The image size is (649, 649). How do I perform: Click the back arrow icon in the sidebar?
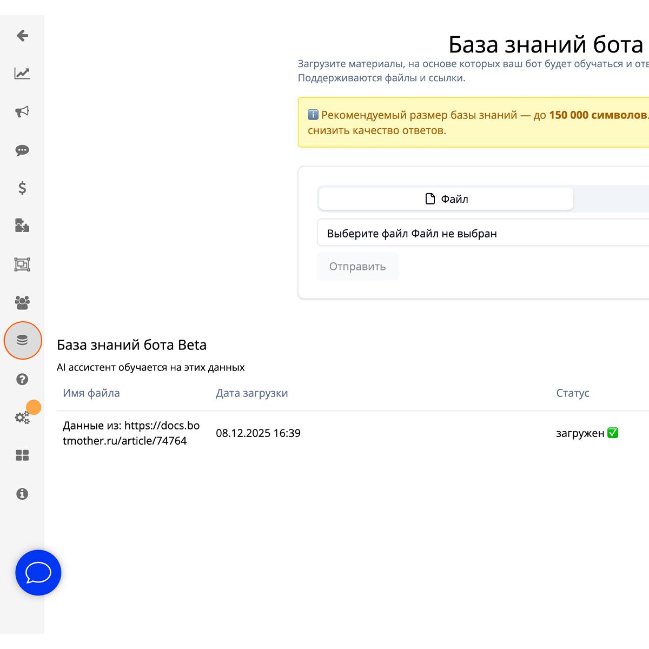(x=22, y=36)
